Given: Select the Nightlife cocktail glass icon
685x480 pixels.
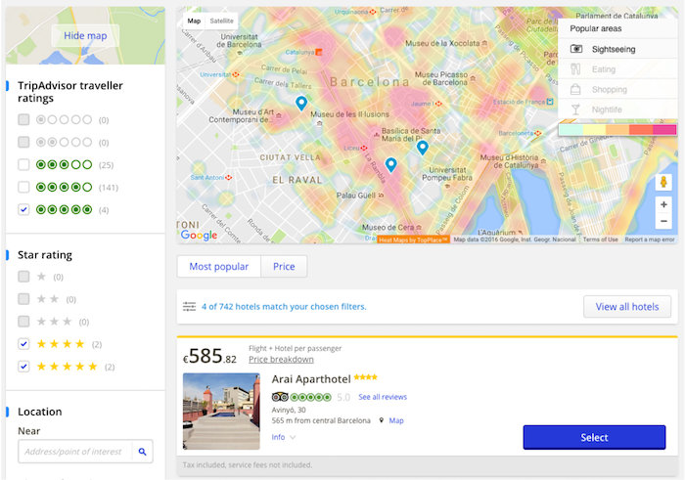Looking at the screenshot, I should [575, 109].
